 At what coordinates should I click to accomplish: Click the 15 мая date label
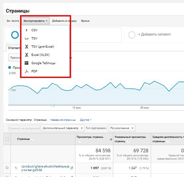click(x=76, y=108)
